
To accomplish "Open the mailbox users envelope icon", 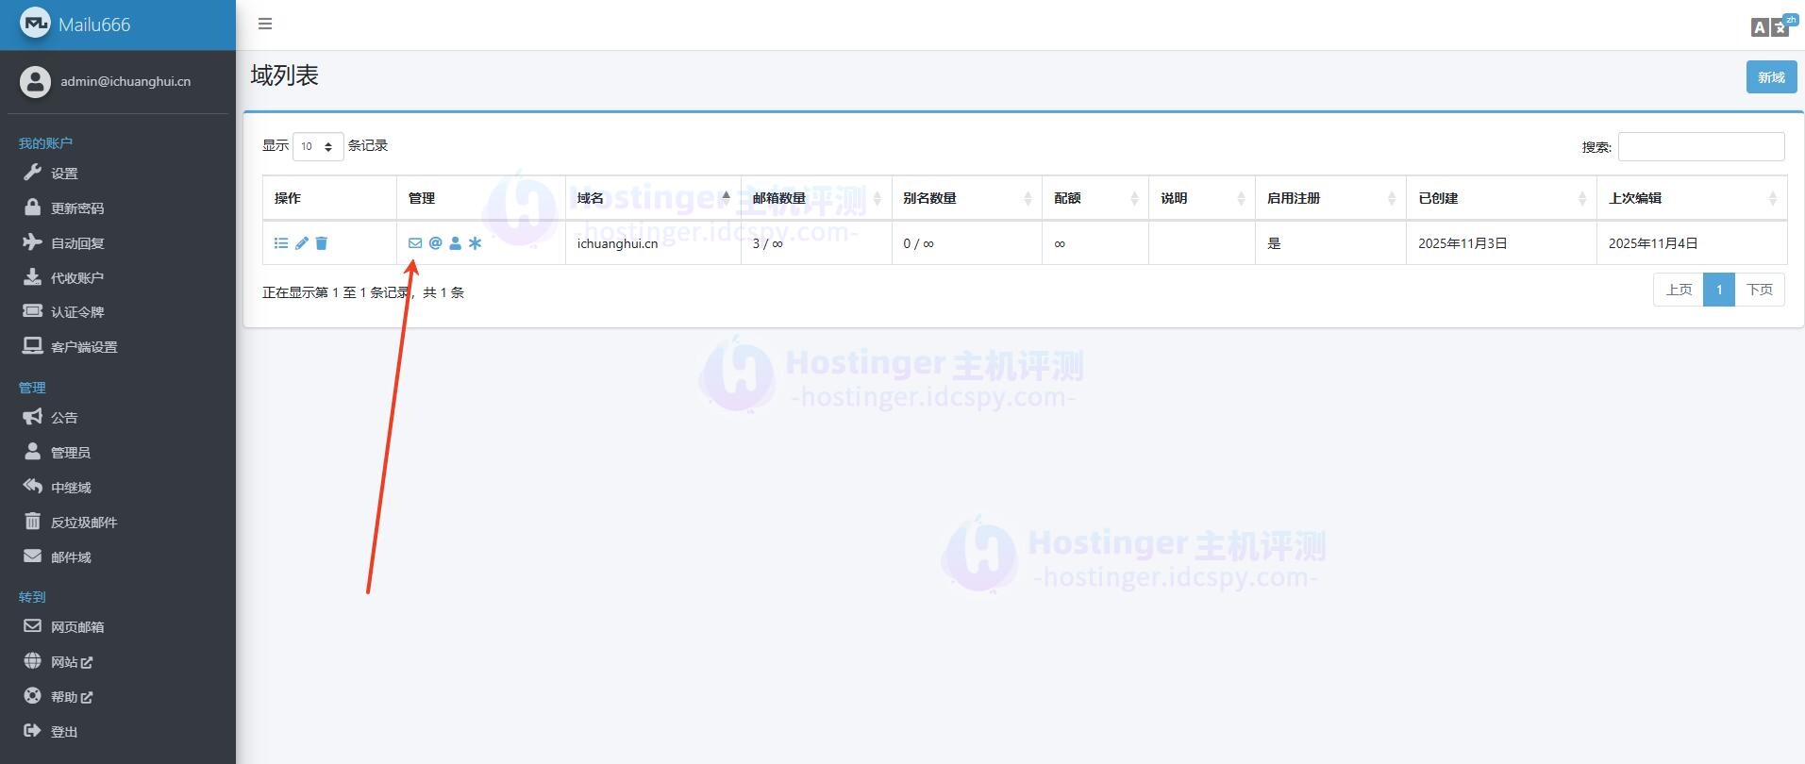I will coord(415,243).
